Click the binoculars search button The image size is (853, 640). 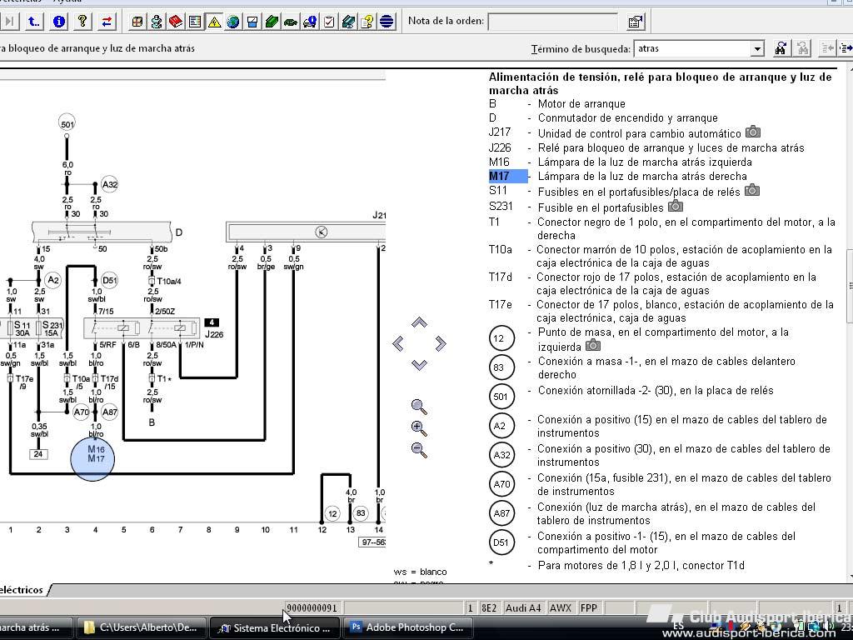pyautogui.click(x=781, y=49)
